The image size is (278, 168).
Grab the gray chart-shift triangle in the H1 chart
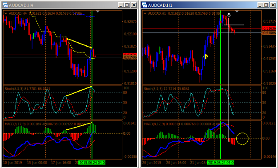[237, 12]
